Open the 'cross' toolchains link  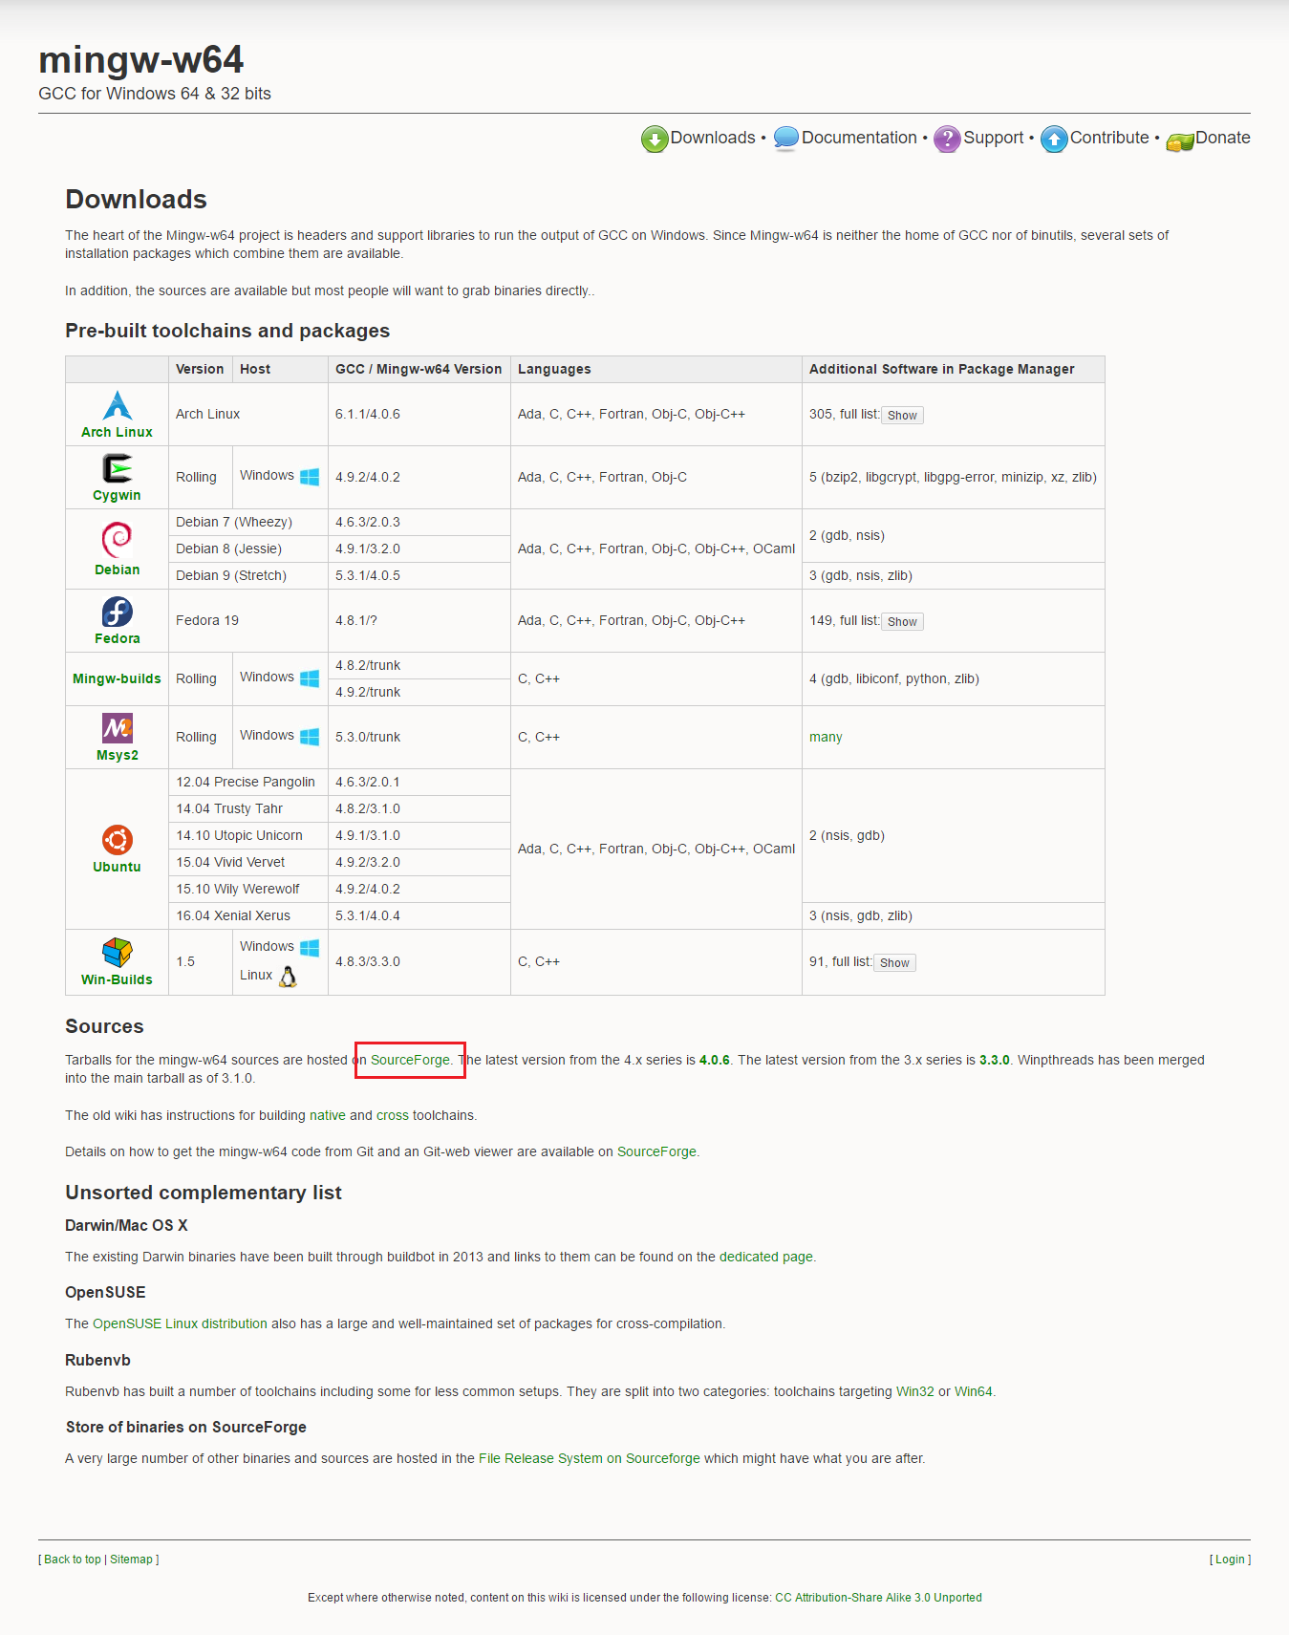393,1115
